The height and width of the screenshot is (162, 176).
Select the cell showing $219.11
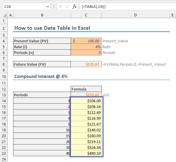pyautogui.click(x=86, y=142)
